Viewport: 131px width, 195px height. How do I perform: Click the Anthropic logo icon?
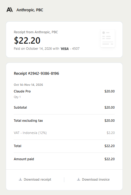pyautogui.click(x=9, y=10)
